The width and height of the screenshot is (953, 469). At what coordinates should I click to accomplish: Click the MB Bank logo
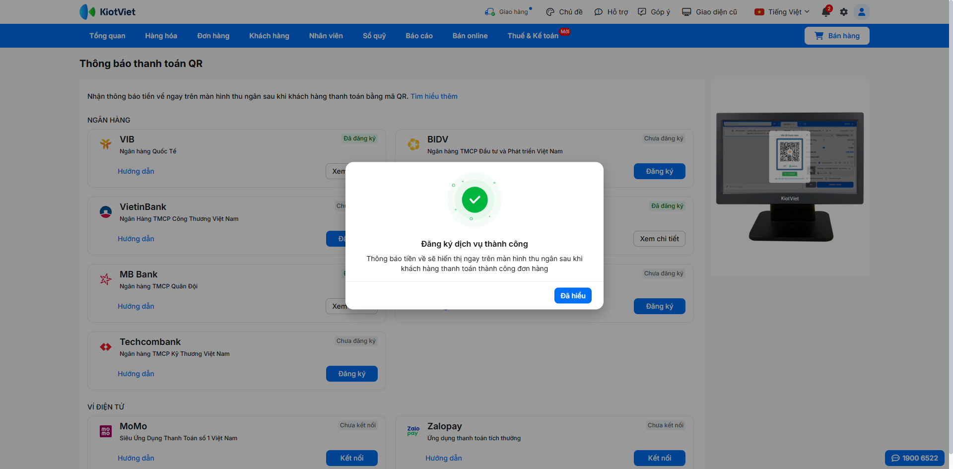106,279
